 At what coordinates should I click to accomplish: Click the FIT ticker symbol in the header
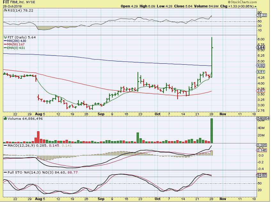click(6, 2)
